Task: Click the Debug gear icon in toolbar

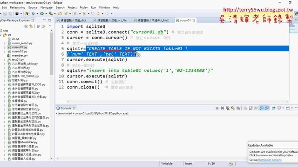Action: click(x=33, y=13)
